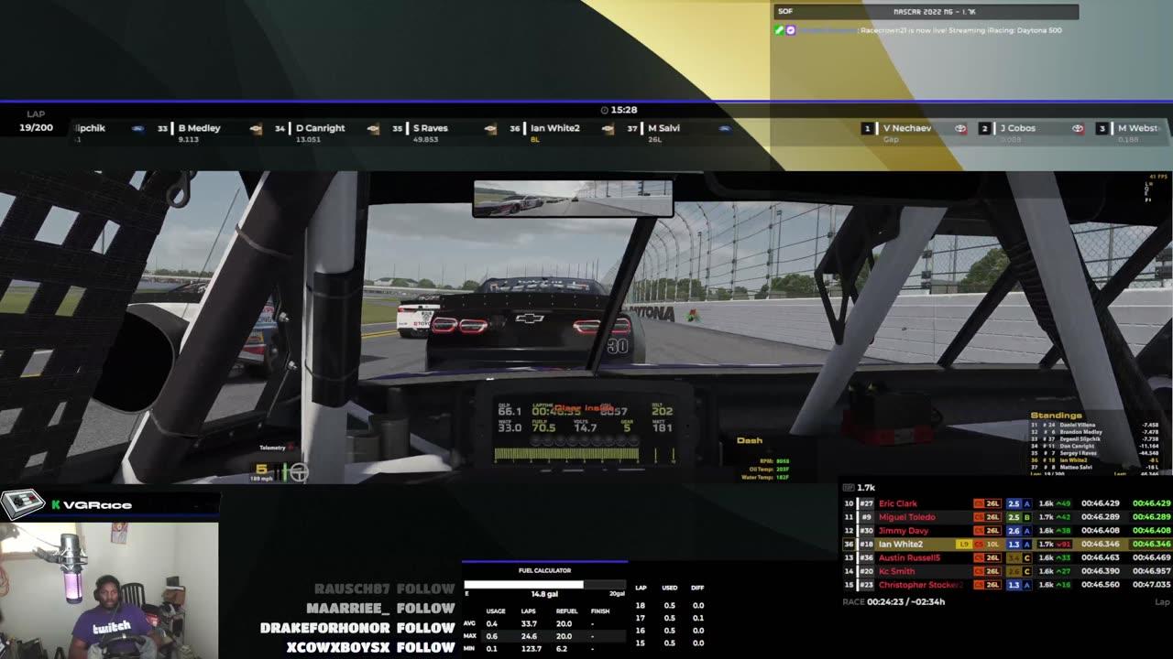Click lap 18 entry in fuel history

(668, 605)
